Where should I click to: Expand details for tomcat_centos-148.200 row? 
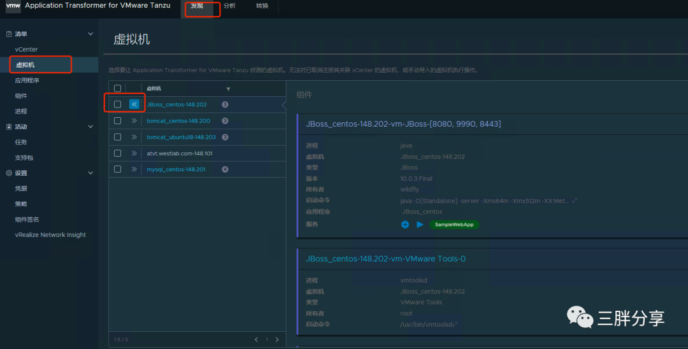(134, 120)
